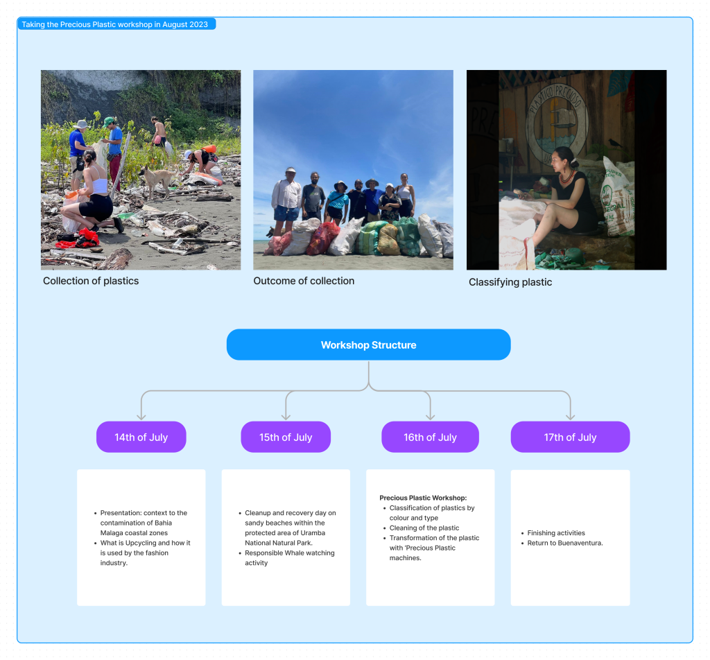Click the card about Bahia Malaga presentation
The image size is (710, 660).
pos(141,537)
